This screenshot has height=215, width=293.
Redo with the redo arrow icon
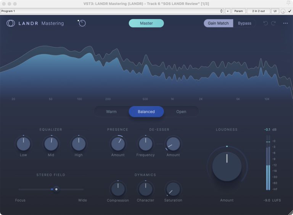[x=274, y=23]
